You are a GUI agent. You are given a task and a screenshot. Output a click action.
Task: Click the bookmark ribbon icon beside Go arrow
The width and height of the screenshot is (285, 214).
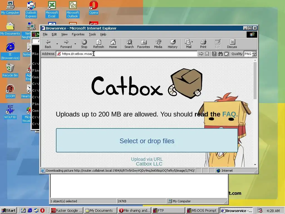207,54
